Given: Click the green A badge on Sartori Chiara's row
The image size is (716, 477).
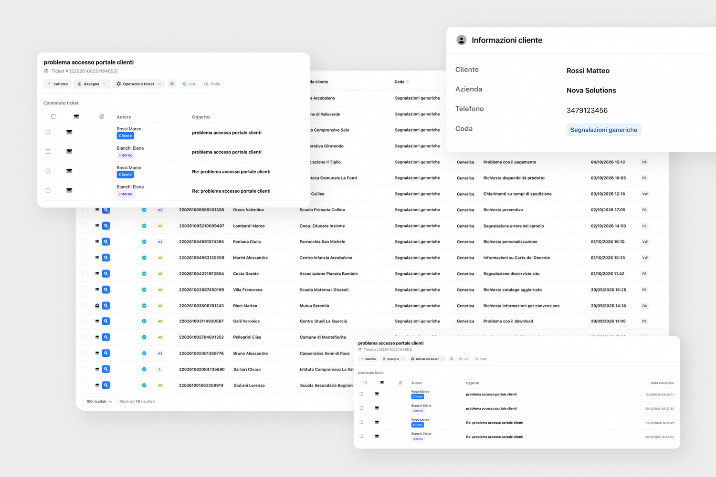Looking at the screenshot, I should coord(159,369).
